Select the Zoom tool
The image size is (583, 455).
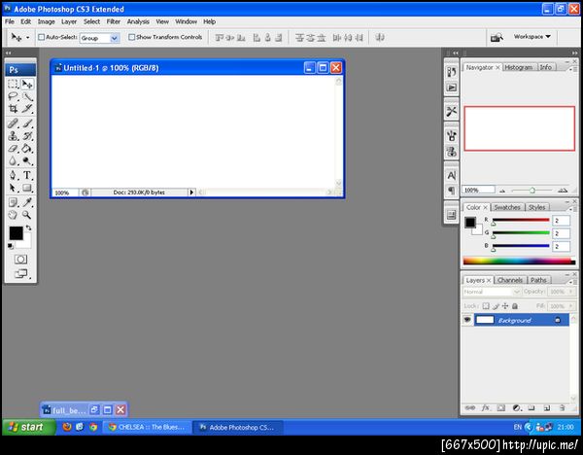click(27, 215)
